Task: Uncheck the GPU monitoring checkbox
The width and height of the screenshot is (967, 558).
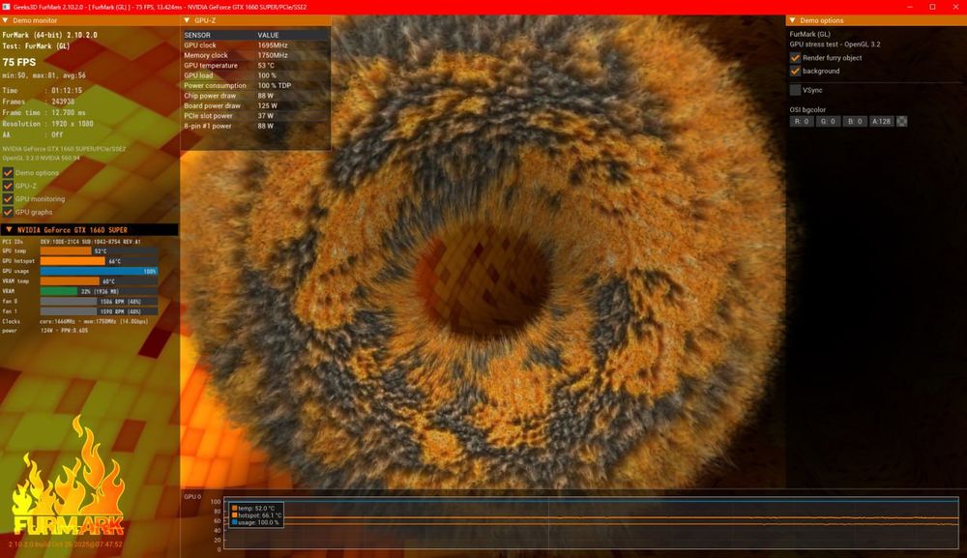Action: pyautogui.click(x=8, y=198)
